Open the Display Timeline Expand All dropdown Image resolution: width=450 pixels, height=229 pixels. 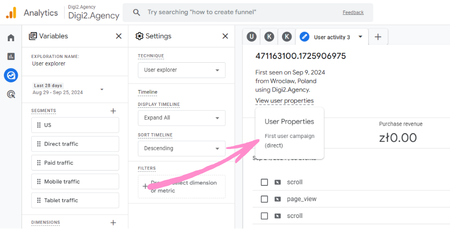click(181, 118)
